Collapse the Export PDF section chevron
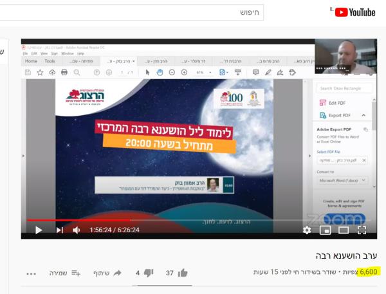The width and height of the screenshot is (386, 294). (363, 115)
